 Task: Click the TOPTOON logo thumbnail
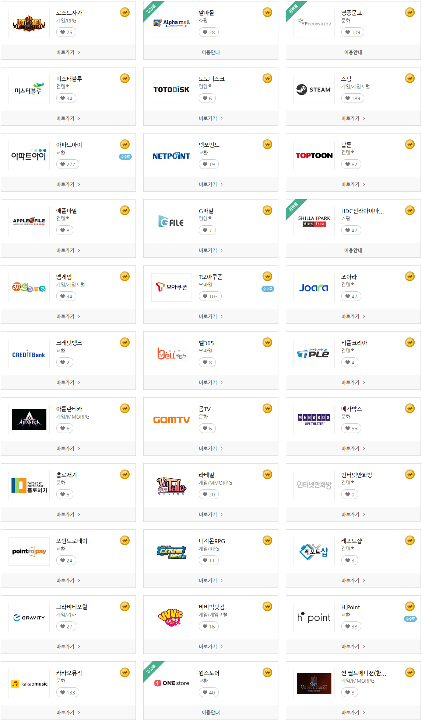click(314, 156)
